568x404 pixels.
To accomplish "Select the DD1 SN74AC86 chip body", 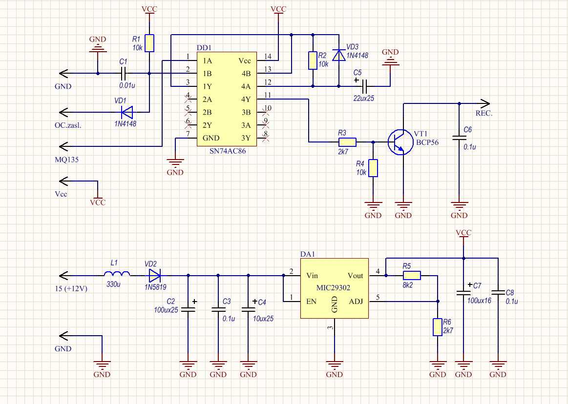I will coord(227,99).
